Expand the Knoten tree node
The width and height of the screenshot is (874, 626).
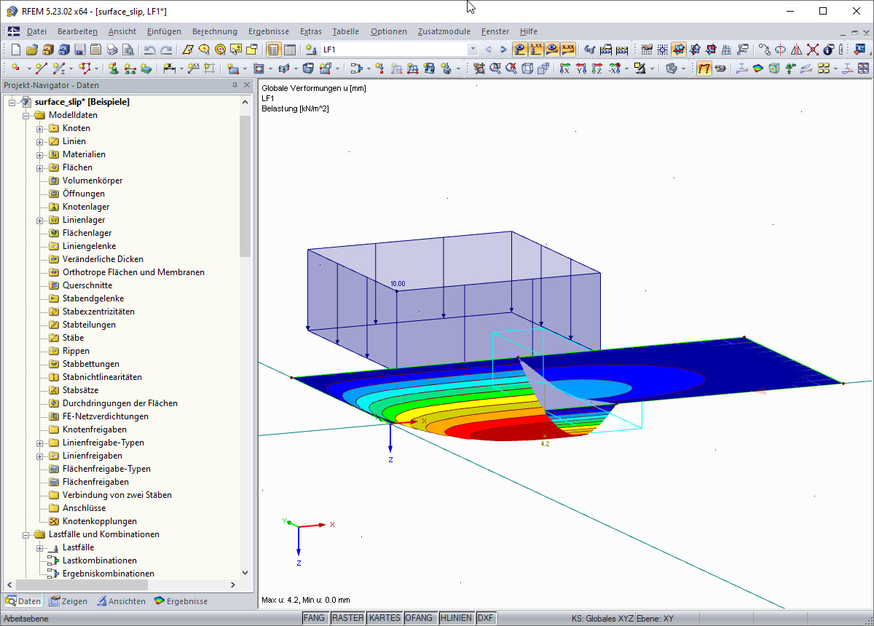(x=40, y=128)
